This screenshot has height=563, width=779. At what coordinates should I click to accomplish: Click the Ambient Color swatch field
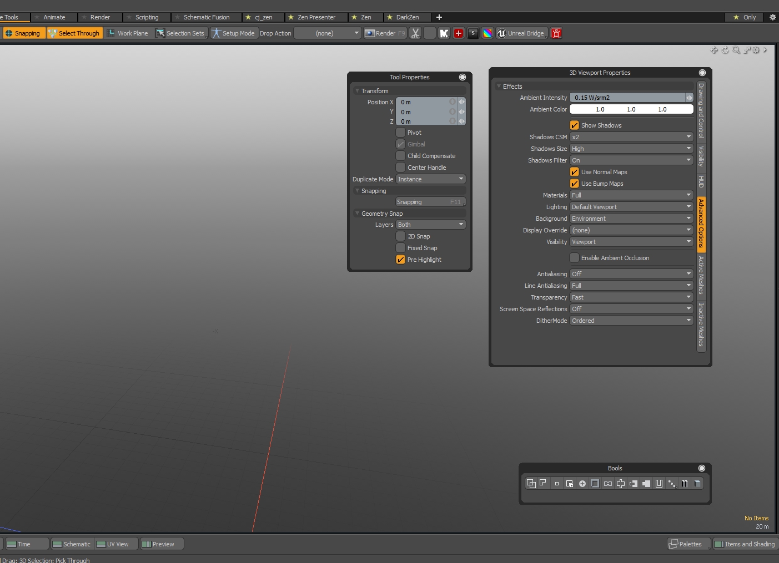[632, 109]
